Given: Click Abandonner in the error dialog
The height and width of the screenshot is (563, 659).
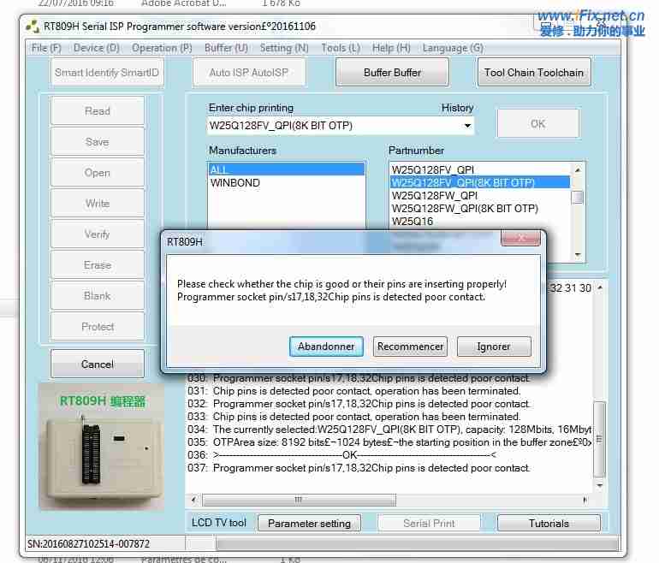Looking at the screenshot, I should coord(326,347).
